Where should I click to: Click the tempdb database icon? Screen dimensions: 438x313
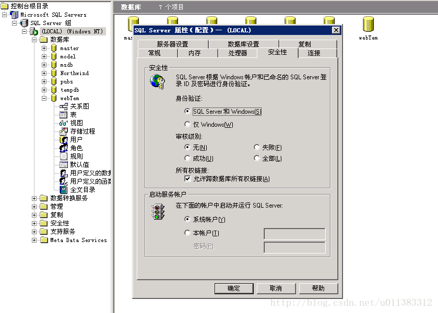(54, 90)
